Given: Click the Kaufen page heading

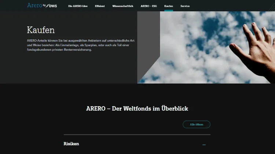Looking at the screenshot, I should coord(41,30).
